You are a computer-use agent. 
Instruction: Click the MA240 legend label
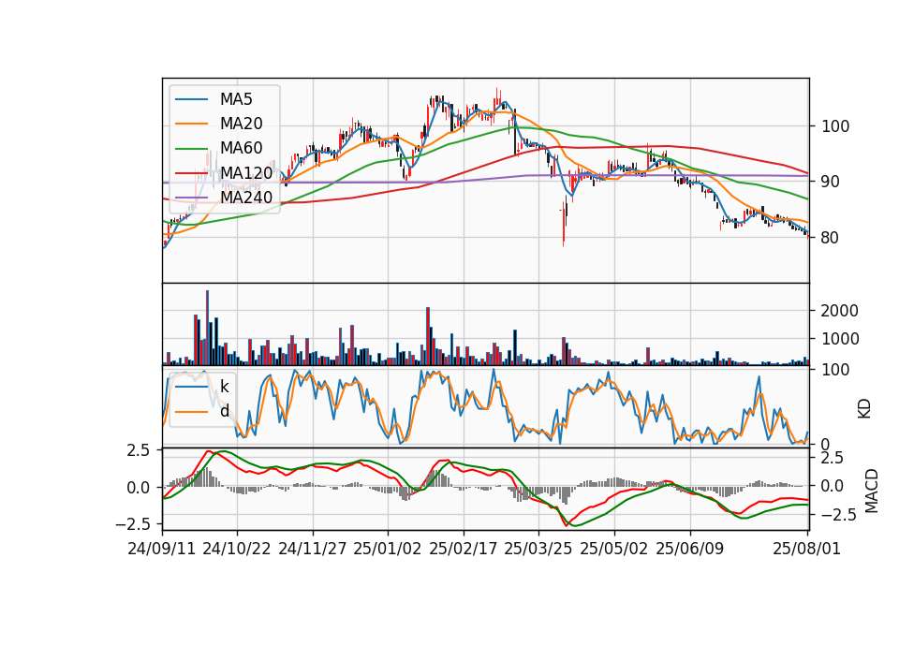pyautogui.click(x=246, y=198)
